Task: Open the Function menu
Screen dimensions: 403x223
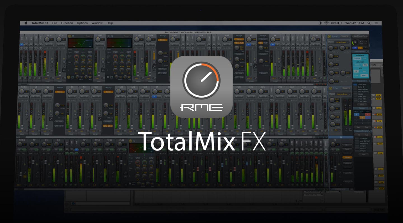Action: [x=67, y=23]
